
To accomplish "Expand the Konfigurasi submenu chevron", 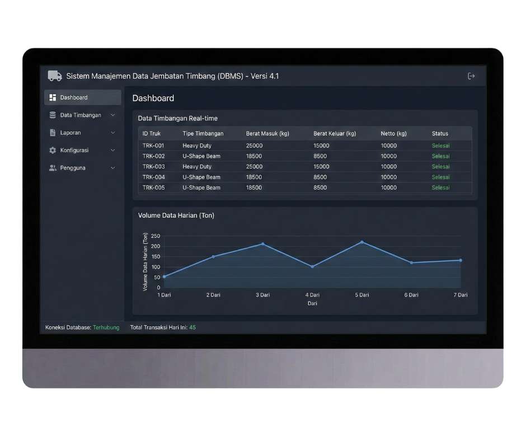I will pos(113,150).
